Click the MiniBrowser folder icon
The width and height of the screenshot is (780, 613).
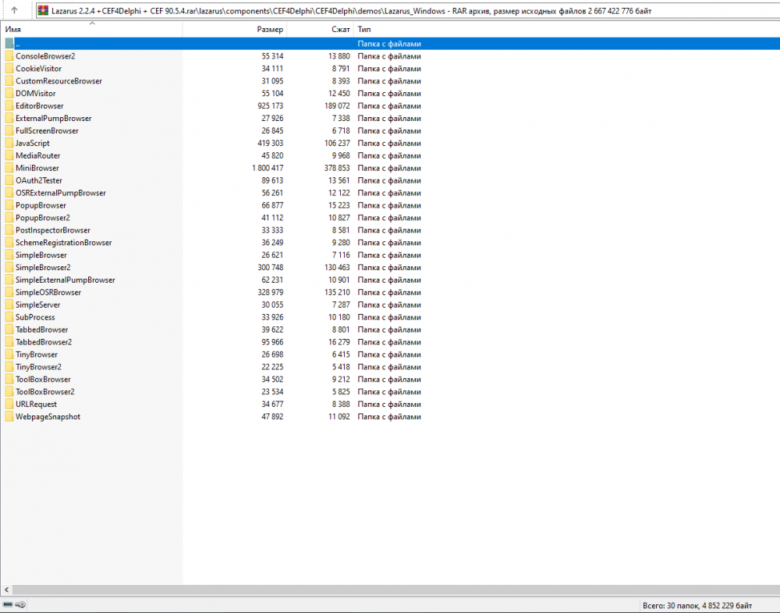point(9,169)
